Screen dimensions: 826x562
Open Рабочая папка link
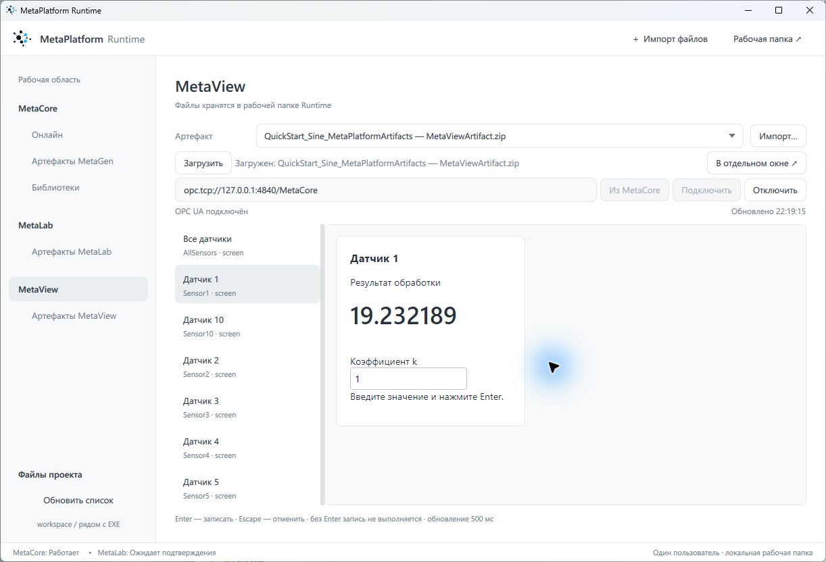767,39
